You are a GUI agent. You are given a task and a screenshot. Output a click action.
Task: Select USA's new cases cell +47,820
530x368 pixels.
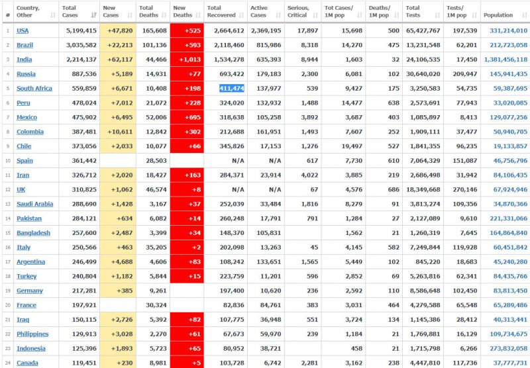click(118, 30)
